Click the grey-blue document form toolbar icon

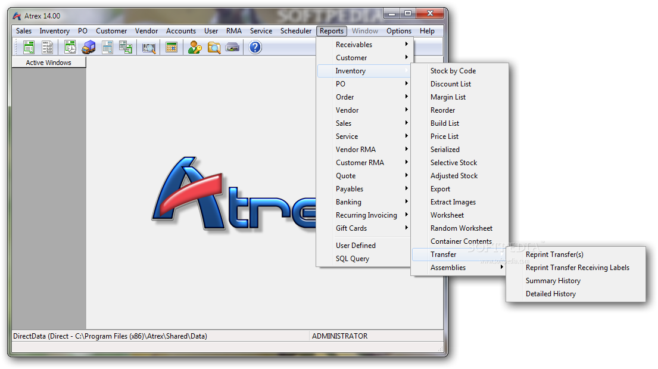click(x=107, y=47)
